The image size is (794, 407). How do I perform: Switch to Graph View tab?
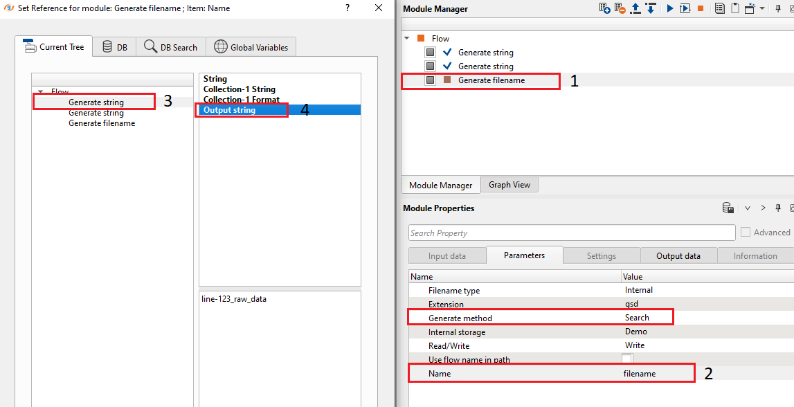[x=509, y=185]
